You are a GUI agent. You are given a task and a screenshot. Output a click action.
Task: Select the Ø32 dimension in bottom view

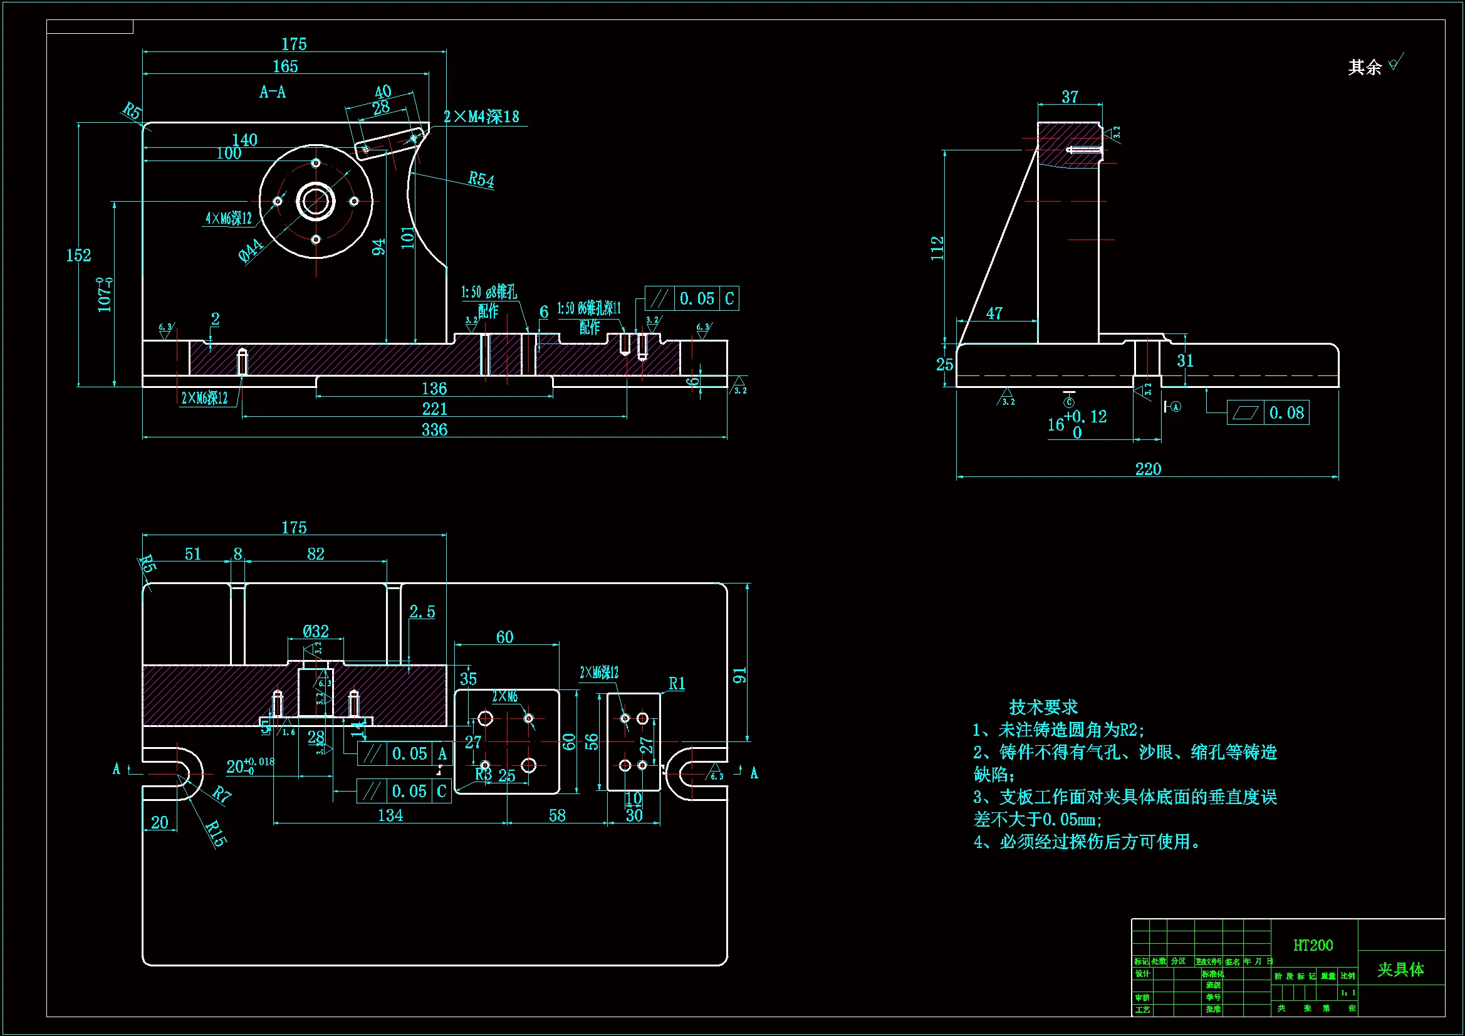315,631
